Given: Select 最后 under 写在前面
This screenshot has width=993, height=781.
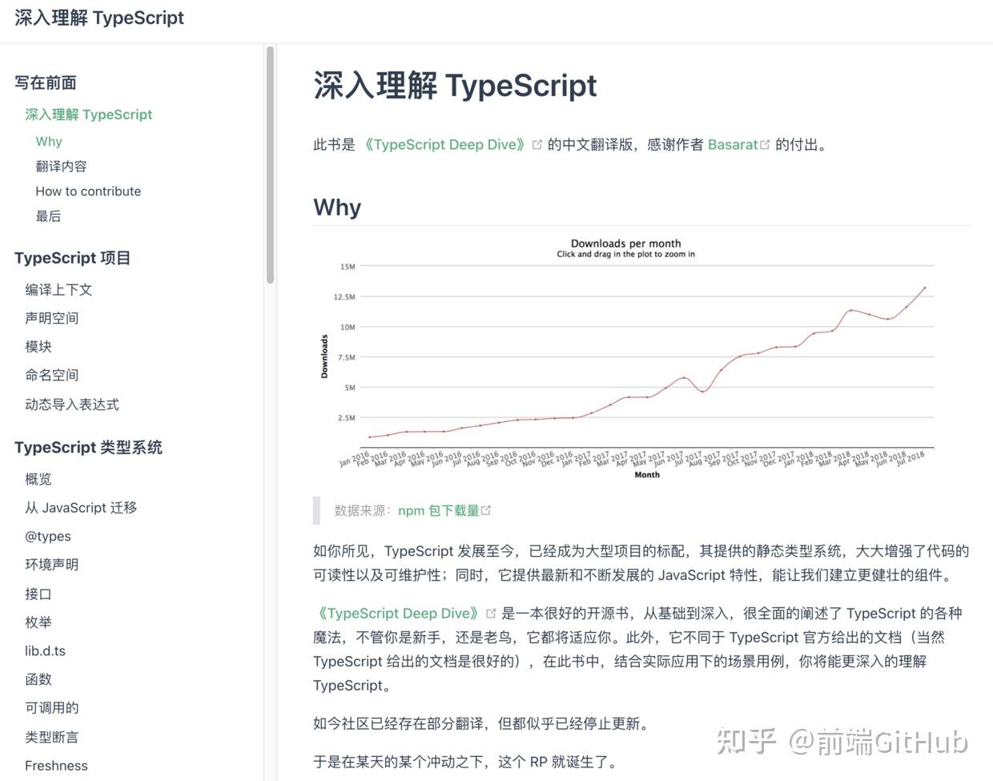Looking at the screenshot, I should [49, 215].
